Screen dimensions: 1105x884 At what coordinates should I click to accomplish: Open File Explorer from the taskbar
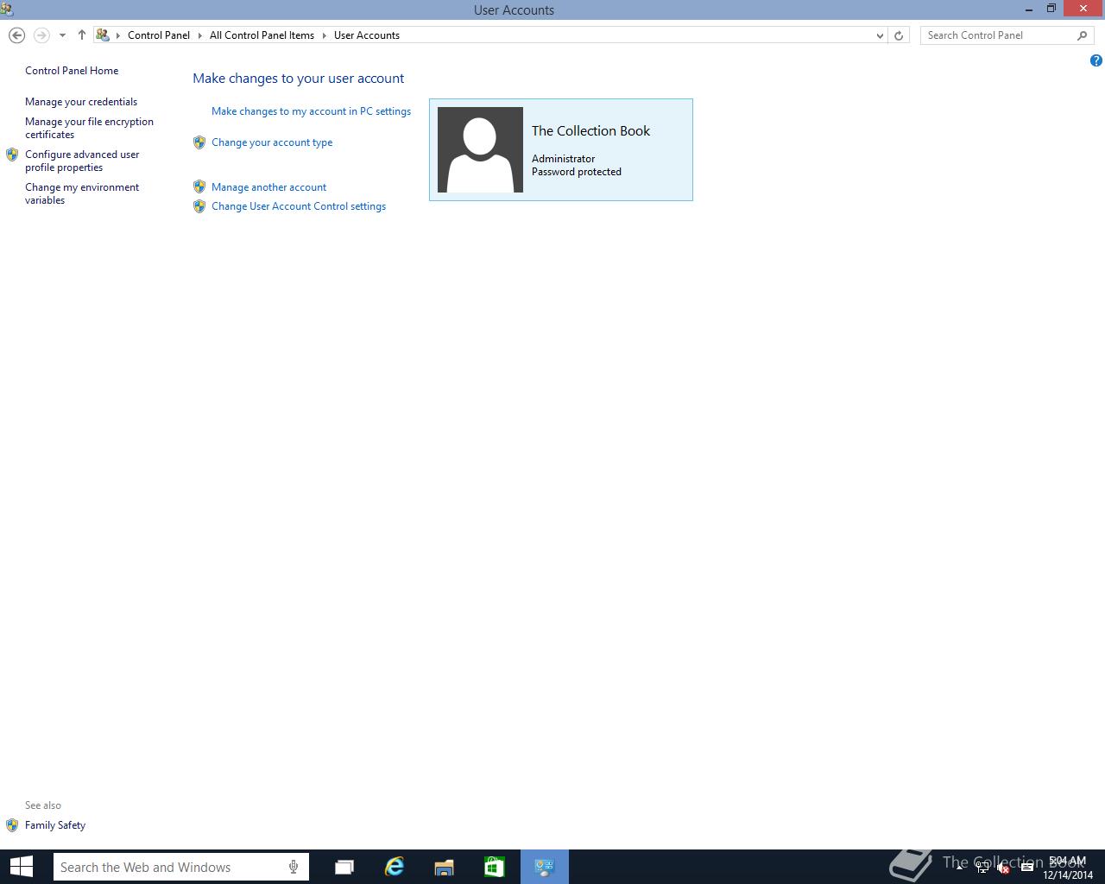pyautogui.click(x=445, y=867)
